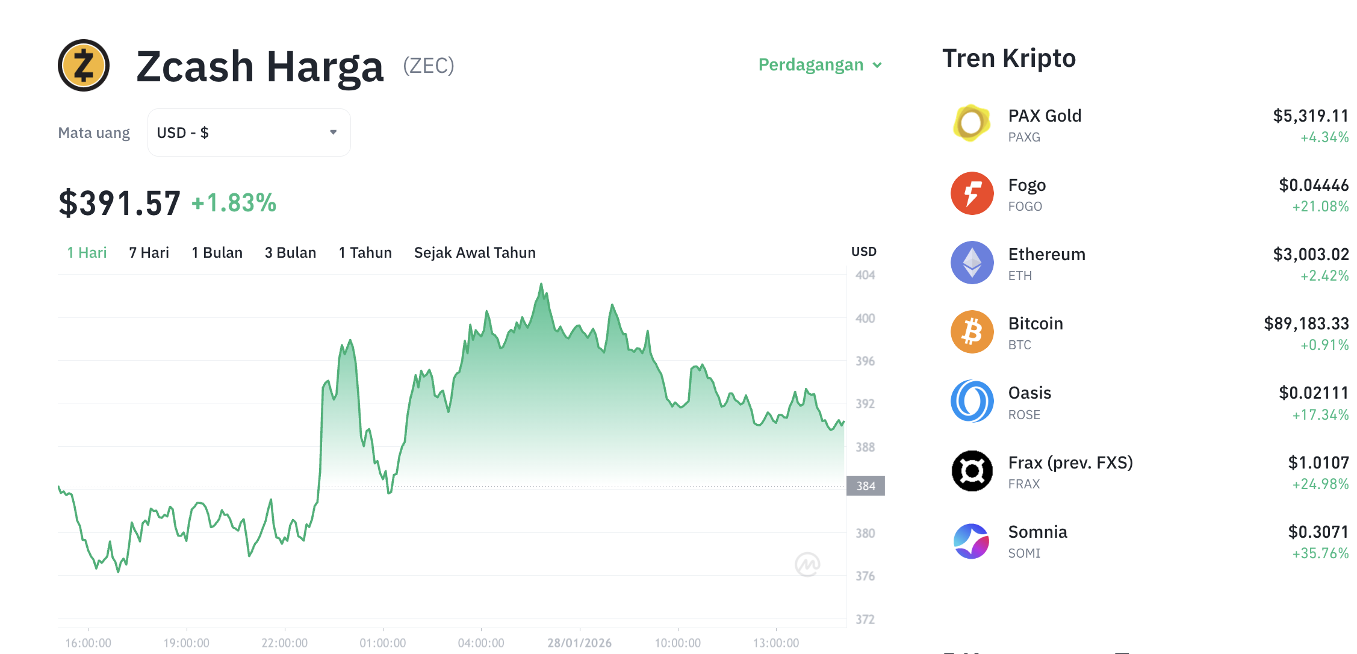View Sejak Awal Tahun performance

point(474,252)
